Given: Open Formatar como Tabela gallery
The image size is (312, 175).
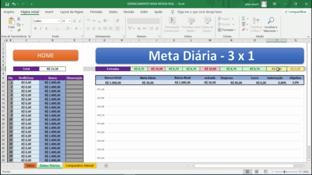Looking at the screenshot, I should [191, 25].
